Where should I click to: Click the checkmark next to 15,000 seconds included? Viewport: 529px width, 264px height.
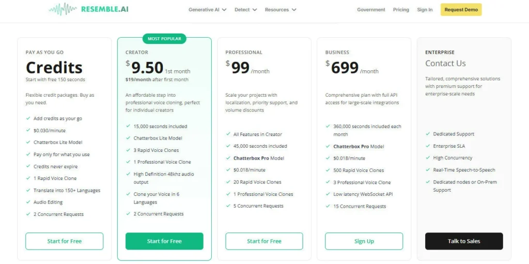[x=128, y=127]
